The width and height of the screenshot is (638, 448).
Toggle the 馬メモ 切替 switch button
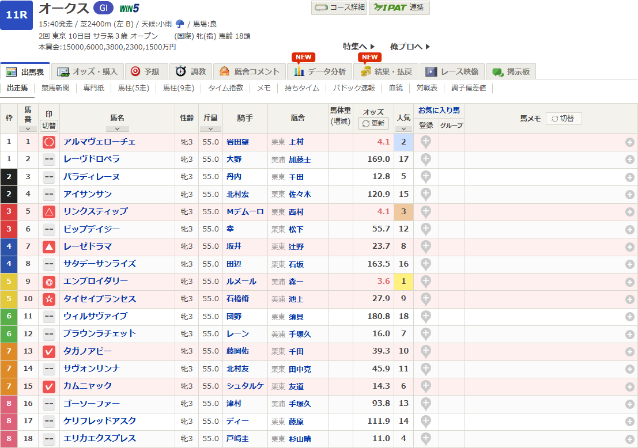click(x=563, y=118)
